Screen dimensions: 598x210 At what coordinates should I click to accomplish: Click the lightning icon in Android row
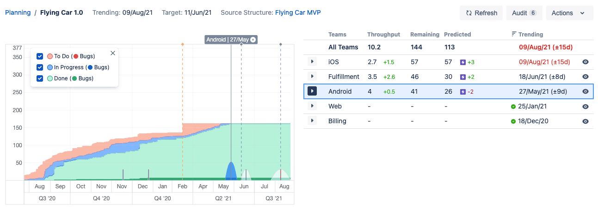point(463,91)
